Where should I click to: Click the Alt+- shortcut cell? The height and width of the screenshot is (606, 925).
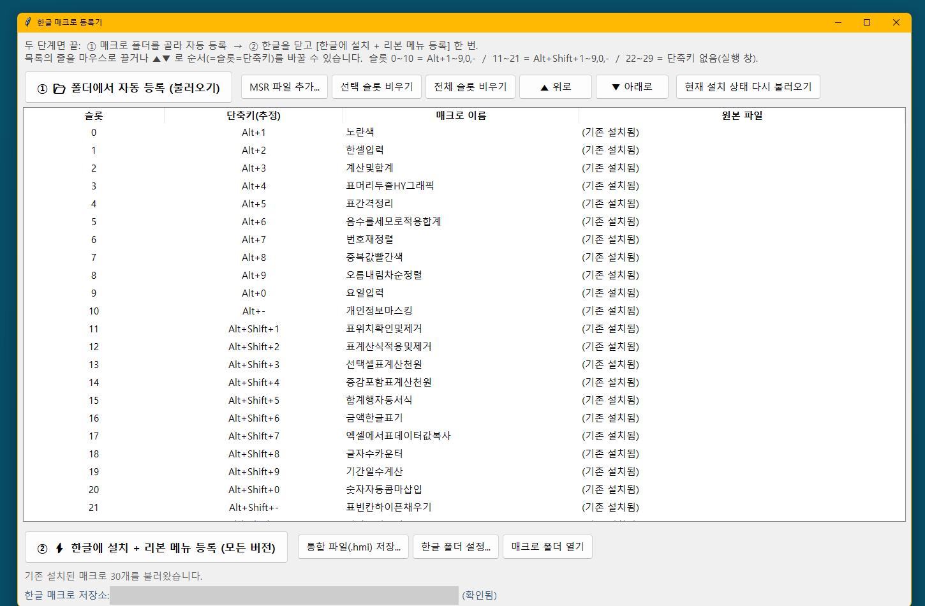pyautogui.click(x=254, y=311)
